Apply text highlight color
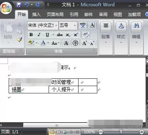Screen dimensions: 148x135 click(31, 43)
